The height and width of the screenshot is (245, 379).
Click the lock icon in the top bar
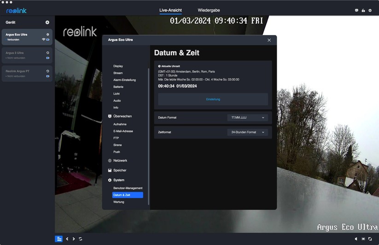[363, 11]
